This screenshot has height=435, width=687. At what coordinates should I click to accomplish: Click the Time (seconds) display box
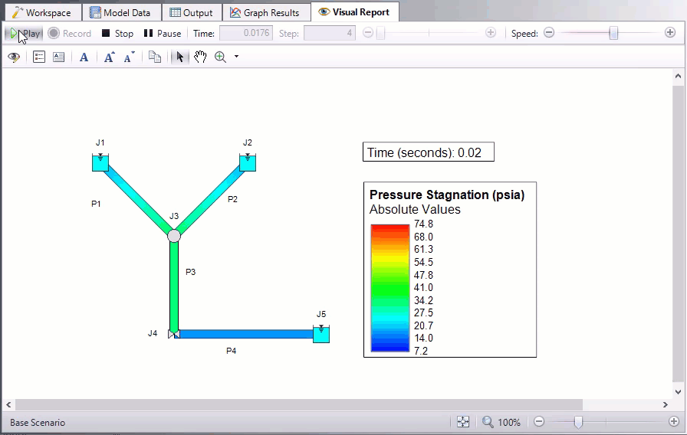[x=429, y=152]
